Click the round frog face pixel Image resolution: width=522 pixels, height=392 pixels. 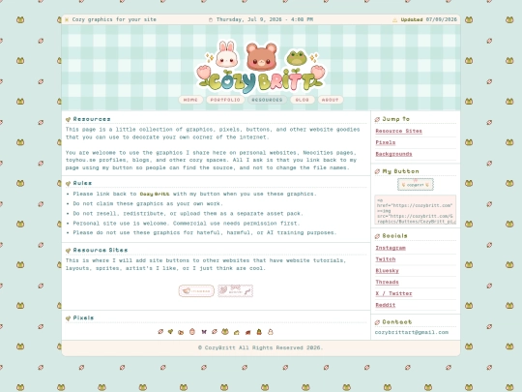tap(225, 331)
